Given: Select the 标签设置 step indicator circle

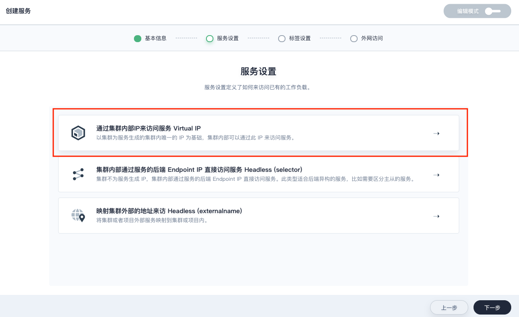Looking at the screenshot, I should (x=282, y=38).
